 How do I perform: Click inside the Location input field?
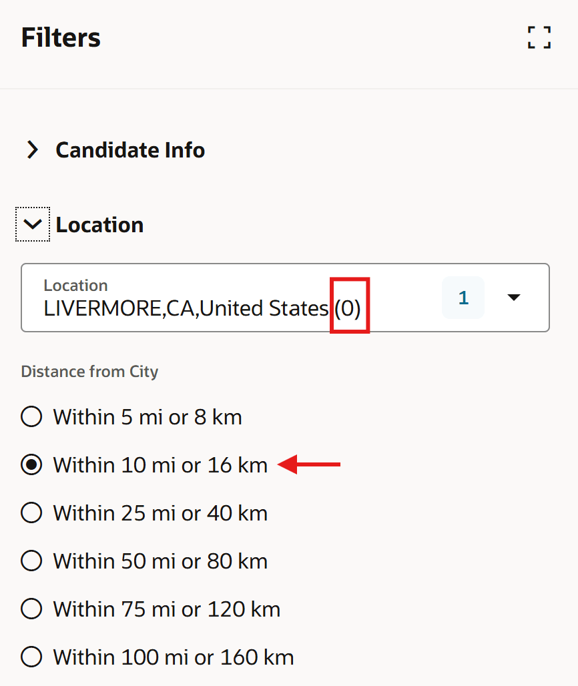pos(200,298)
